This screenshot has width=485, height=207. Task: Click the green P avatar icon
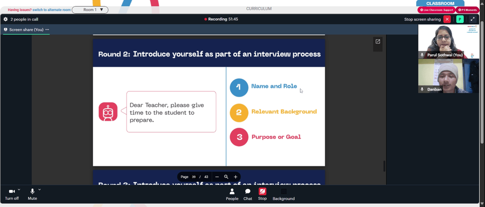coord(460,19)
